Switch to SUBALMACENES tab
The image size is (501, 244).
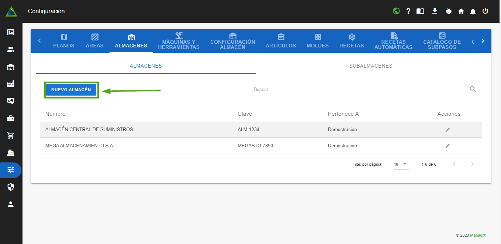click(370, 66)
